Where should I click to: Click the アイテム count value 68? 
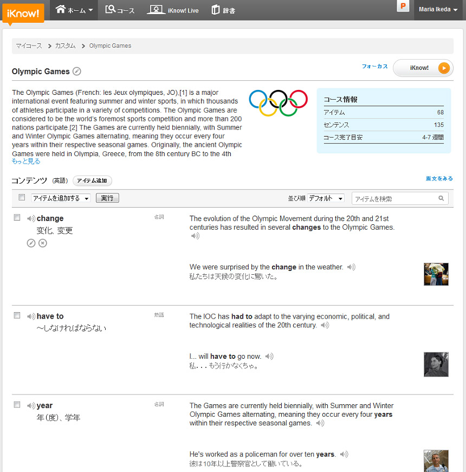[441, 112]
